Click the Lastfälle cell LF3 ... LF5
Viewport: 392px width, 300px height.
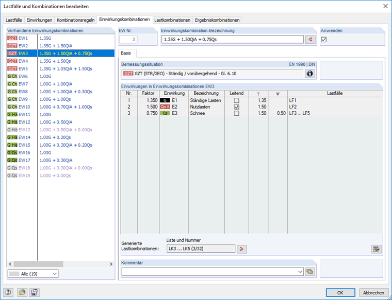335,113
